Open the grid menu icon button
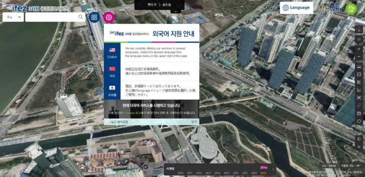The height and width of the screenshot is (177, 365). pos(94,17)
